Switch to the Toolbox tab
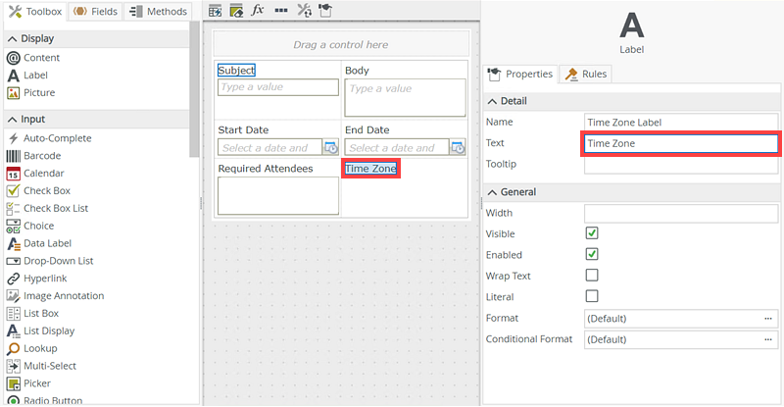The width and height of the screenshot is (784, 407). (35, 12)
